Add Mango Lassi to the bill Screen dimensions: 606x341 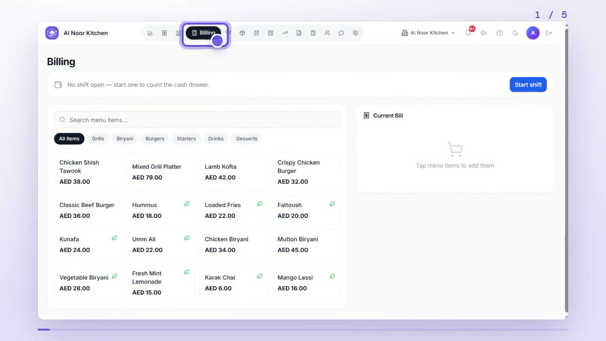click(306, 283)
